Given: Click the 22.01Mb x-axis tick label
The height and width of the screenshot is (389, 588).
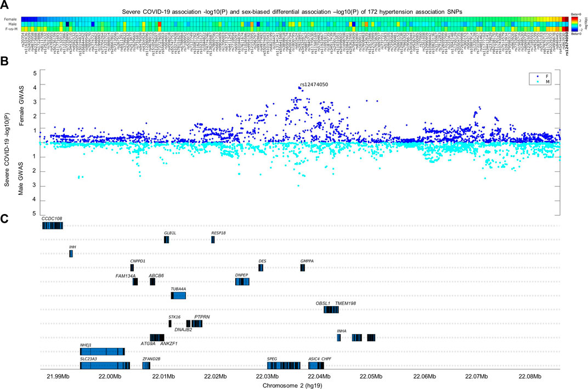Looking at the screenshot, I should (x=164, y=376).
